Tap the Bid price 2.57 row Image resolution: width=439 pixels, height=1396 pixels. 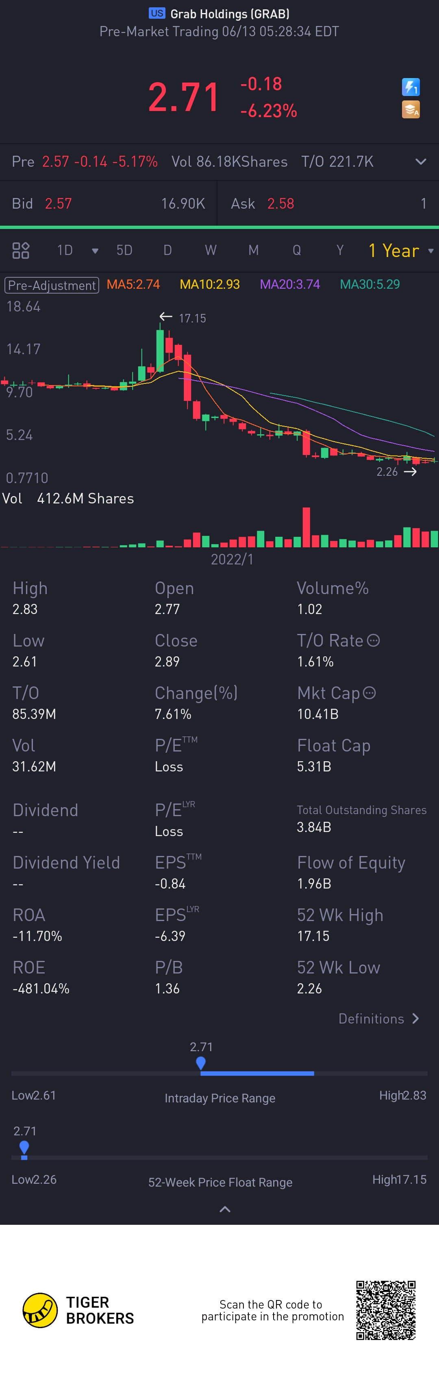(x=109, y=204)
